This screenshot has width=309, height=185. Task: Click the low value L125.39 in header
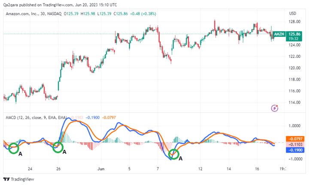(x=104, y=14)
